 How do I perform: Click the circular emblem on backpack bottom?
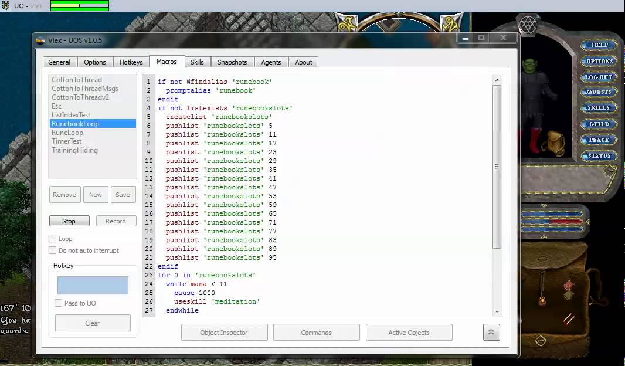(541, 341)
